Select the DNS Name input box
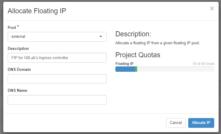221x134 pixels. (57, 100)
